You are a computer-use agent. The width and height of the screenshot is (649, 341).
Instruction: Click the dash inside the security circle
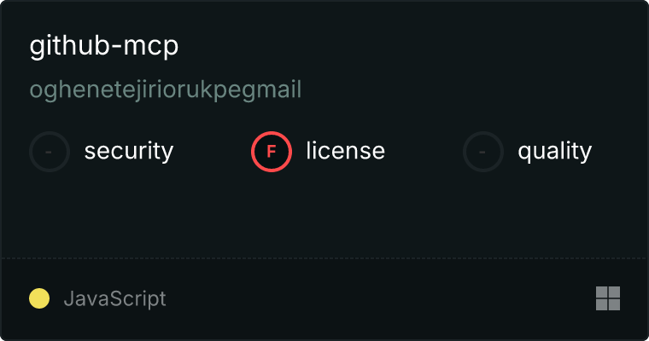click(49, 152)
